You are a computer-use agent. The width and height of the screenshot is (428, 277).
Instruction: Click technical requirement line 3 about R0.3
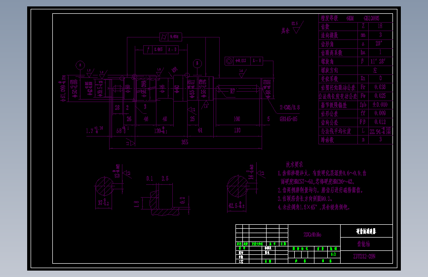pyautogui.click(x=305, y=199)
